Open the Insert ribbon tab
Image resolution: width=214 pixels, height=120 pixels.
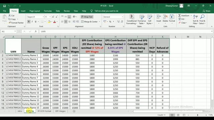coord(23,11)
